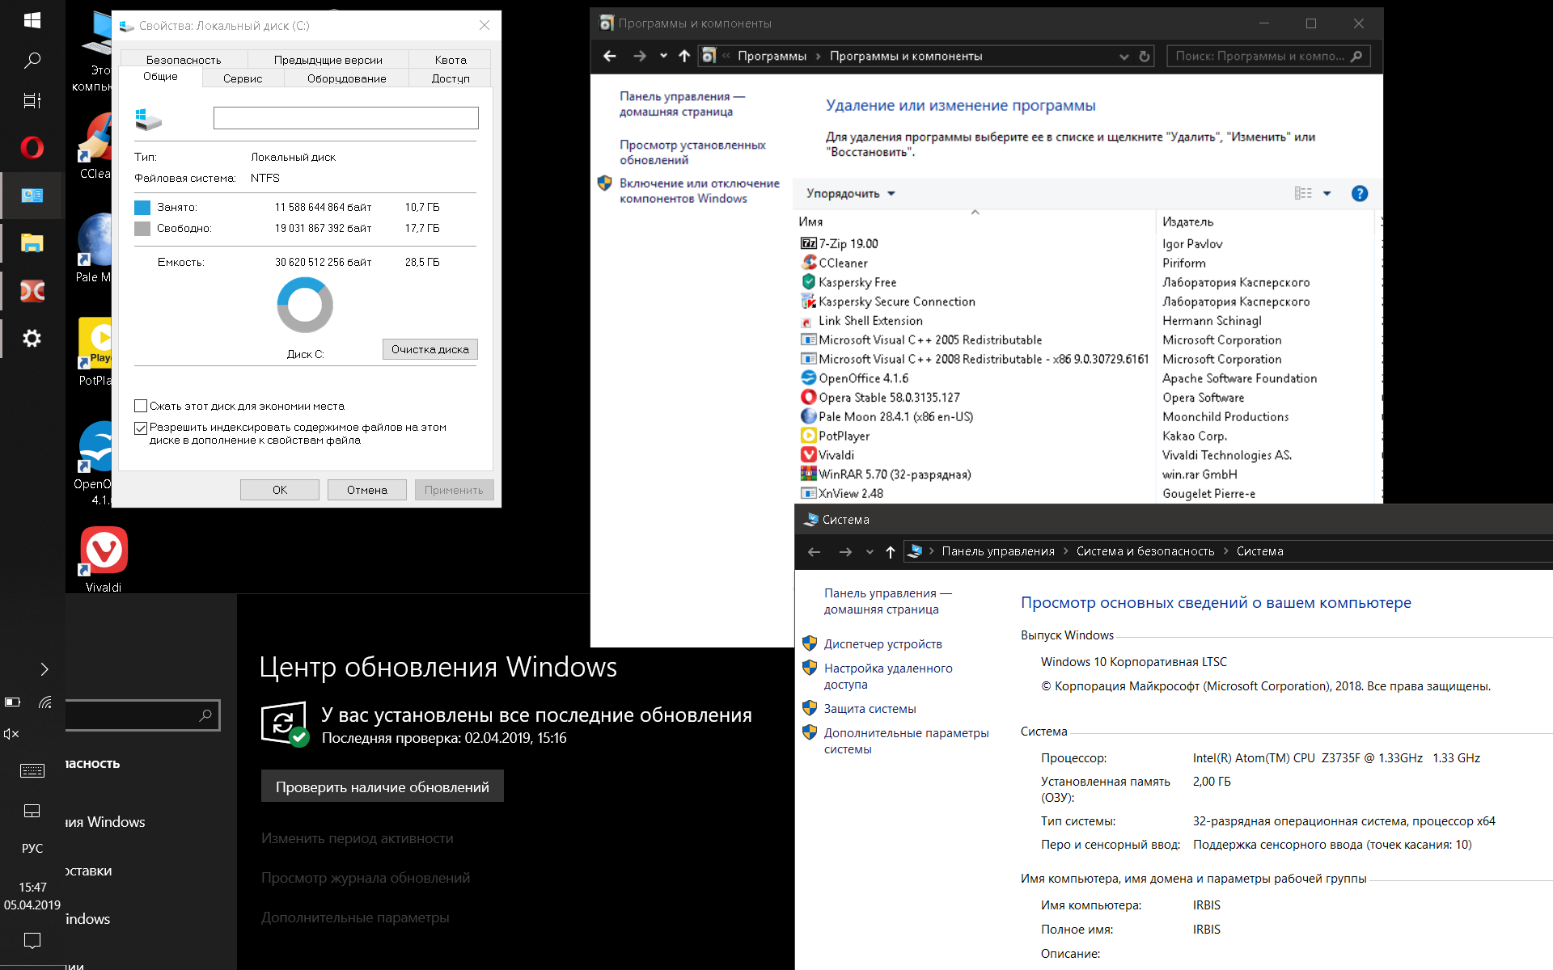Switch to the Сервис tab
This screenshot has height=970, width=1553.
tap(243, 78)
